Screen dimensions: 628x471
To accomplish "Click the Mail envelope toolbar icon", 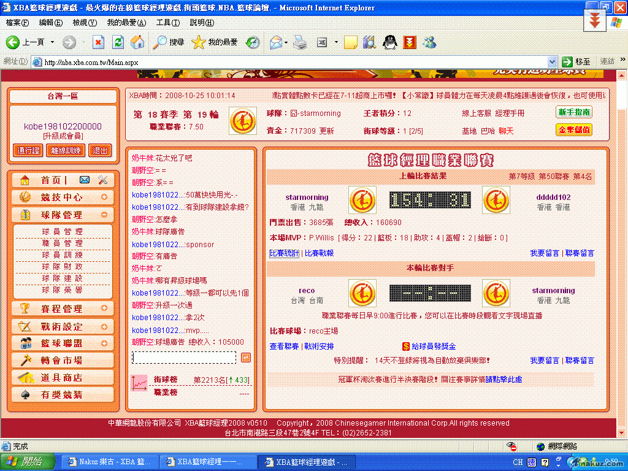I will (x=275, y=42).
